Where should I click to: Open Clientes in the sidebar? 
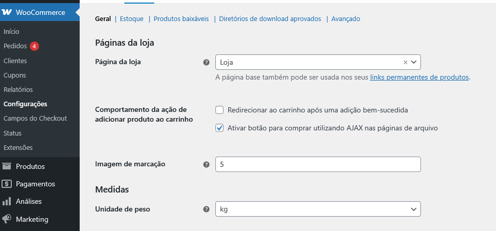point(15,61)
